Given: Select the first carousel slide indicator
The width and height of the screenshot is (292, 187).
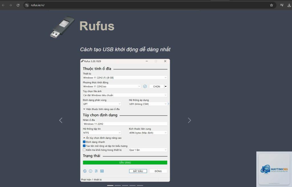Looking at the screenshot, I should [x=110, y=185].
